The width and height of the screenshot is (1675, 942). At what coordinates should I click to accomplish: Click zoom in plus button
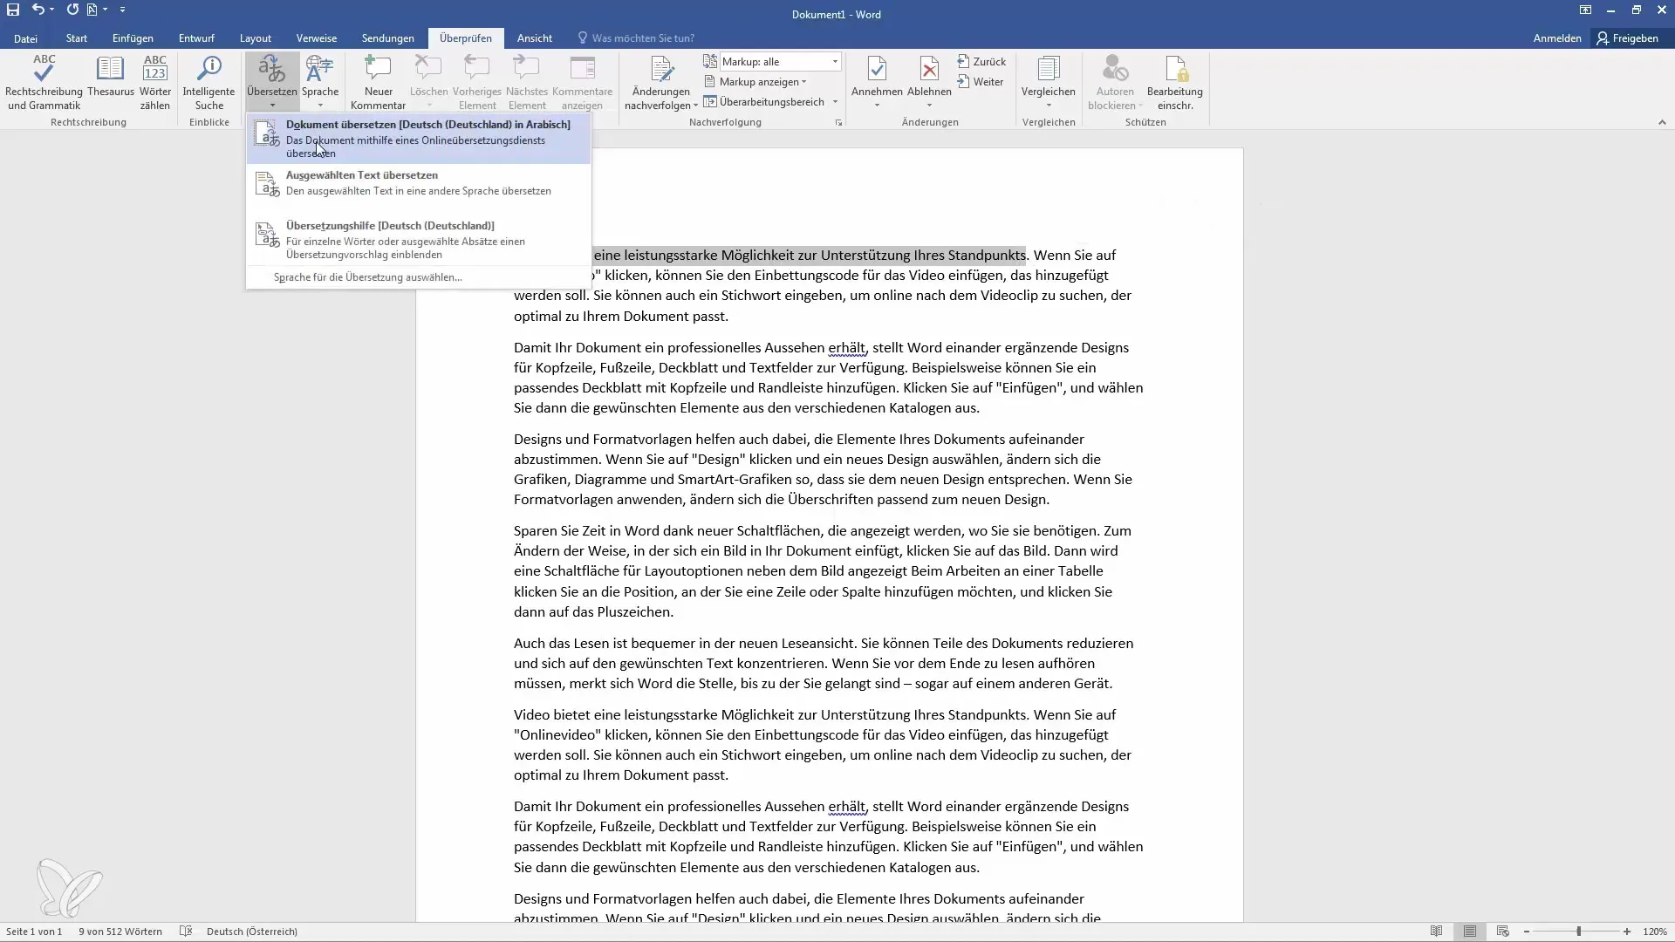(x=1627, y=932)
